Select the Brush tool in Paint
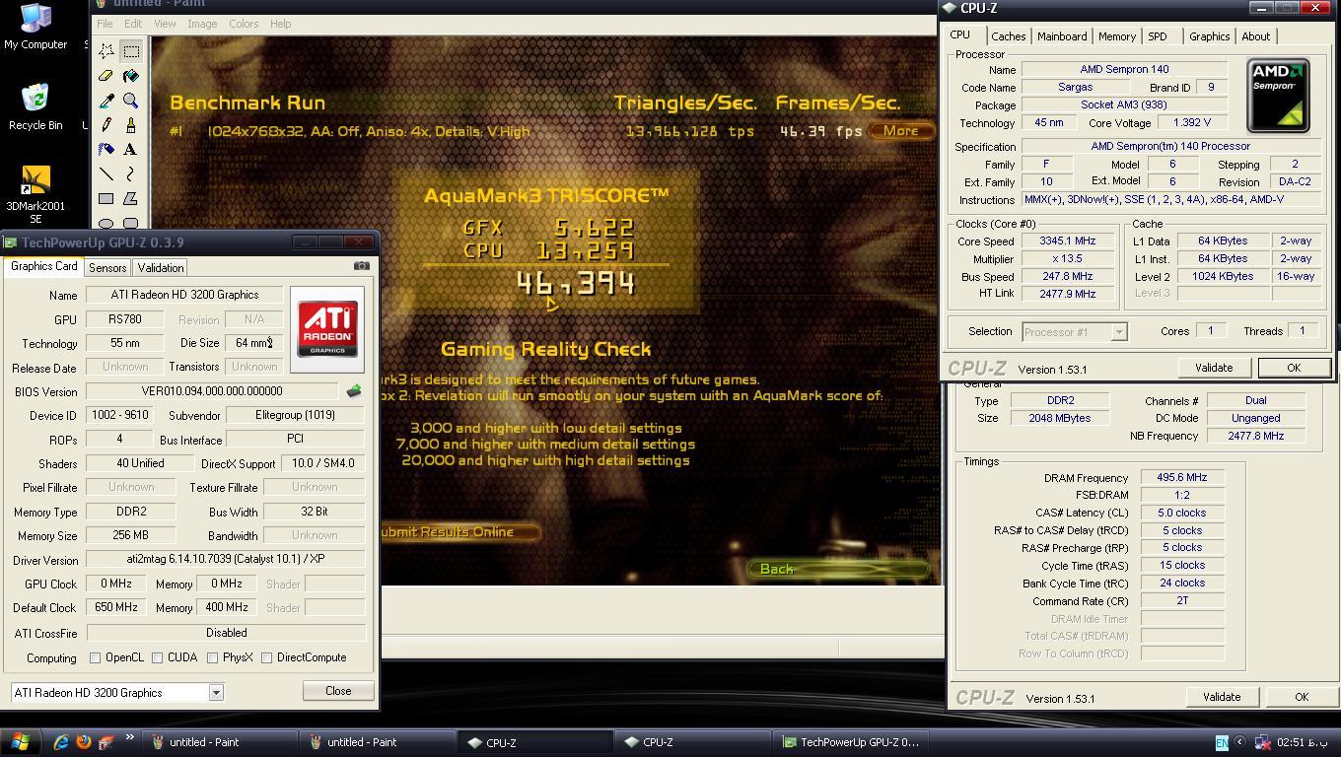The height and width of the screenshot is (757, 1341). [131, 125]
